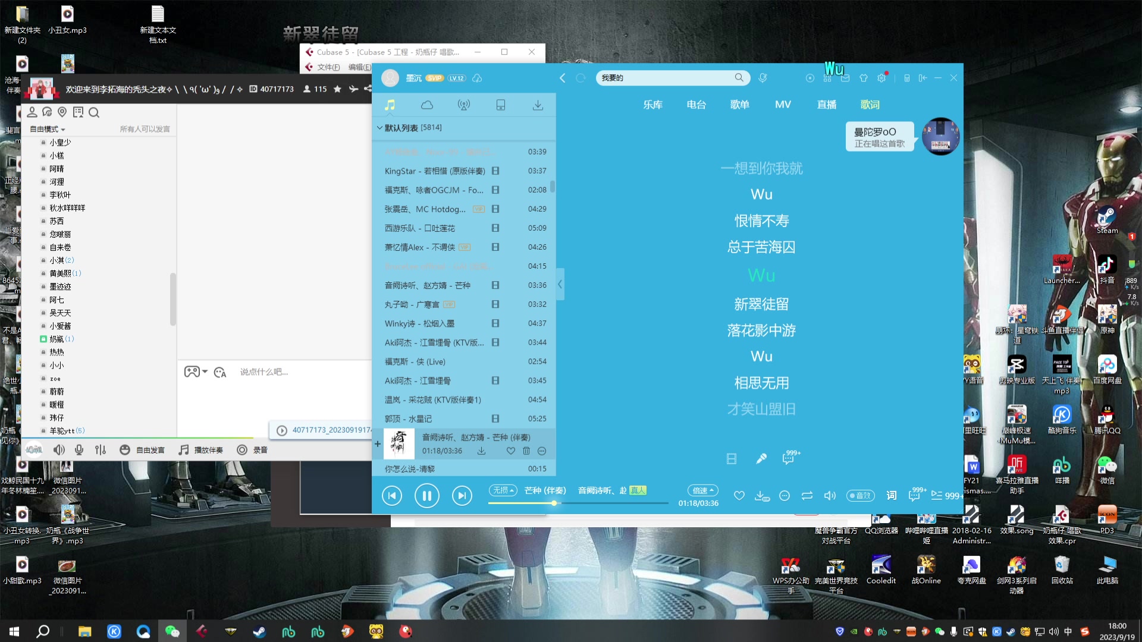1142x642 pixels.
Task: Click the Kugou search input field
Action: click(x=665, y=78)
